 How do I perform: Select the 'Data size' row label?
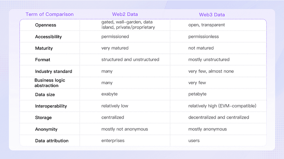pyautogui.click(x=45, y=95)
